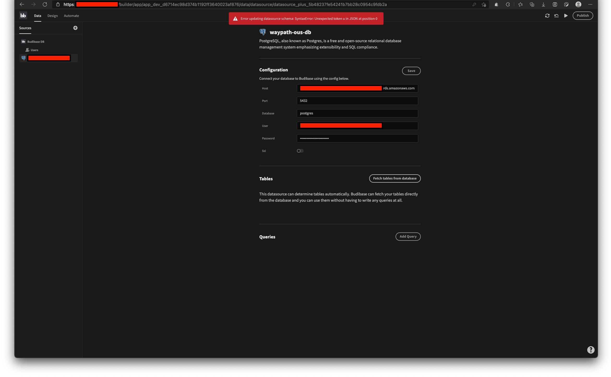Enable the Ssl toggle

click(300, 151)
